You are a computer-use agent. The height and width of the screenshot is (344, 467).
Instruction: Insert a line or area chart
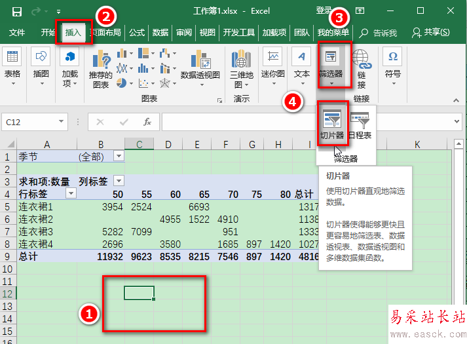click(x=122, y=68)
